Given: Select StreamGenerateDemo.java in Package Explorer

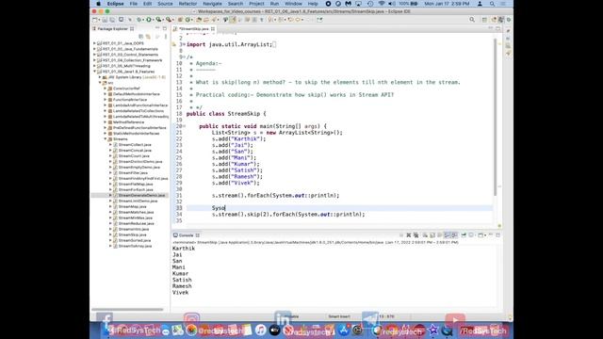Looking at the screenshot, I should [x=141, y=195].
